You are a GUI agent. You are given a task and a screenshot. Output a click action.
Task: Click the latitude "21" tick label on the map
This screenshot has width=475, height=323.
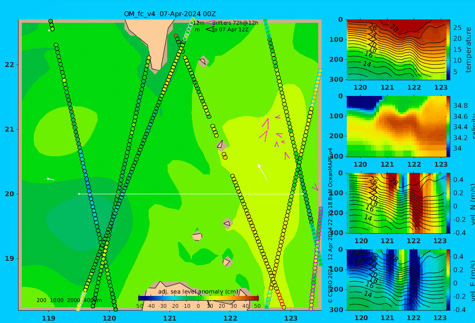point(9,129)
